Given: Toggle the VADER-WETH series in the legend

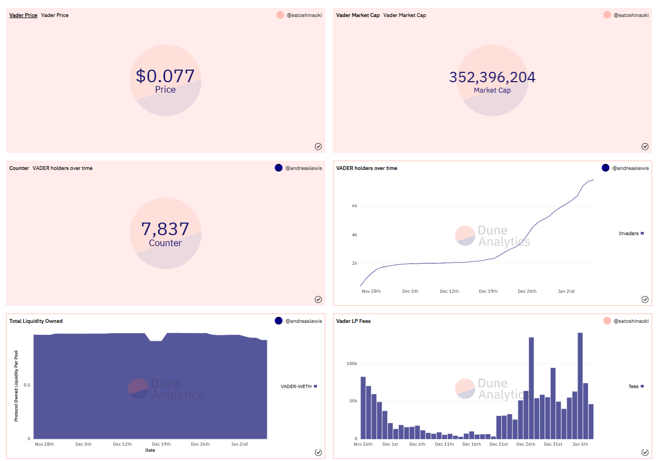Looking at the screenshot, I should (296, 386).
